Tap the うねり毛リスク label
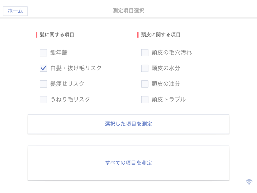Viewport: 257px width, 193px height. click(70, 99)
